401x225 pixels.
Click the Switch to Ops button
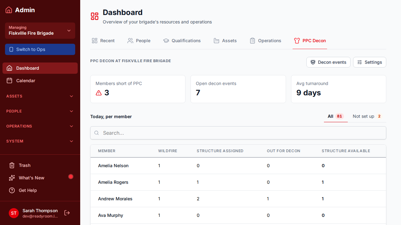point(40,49)
